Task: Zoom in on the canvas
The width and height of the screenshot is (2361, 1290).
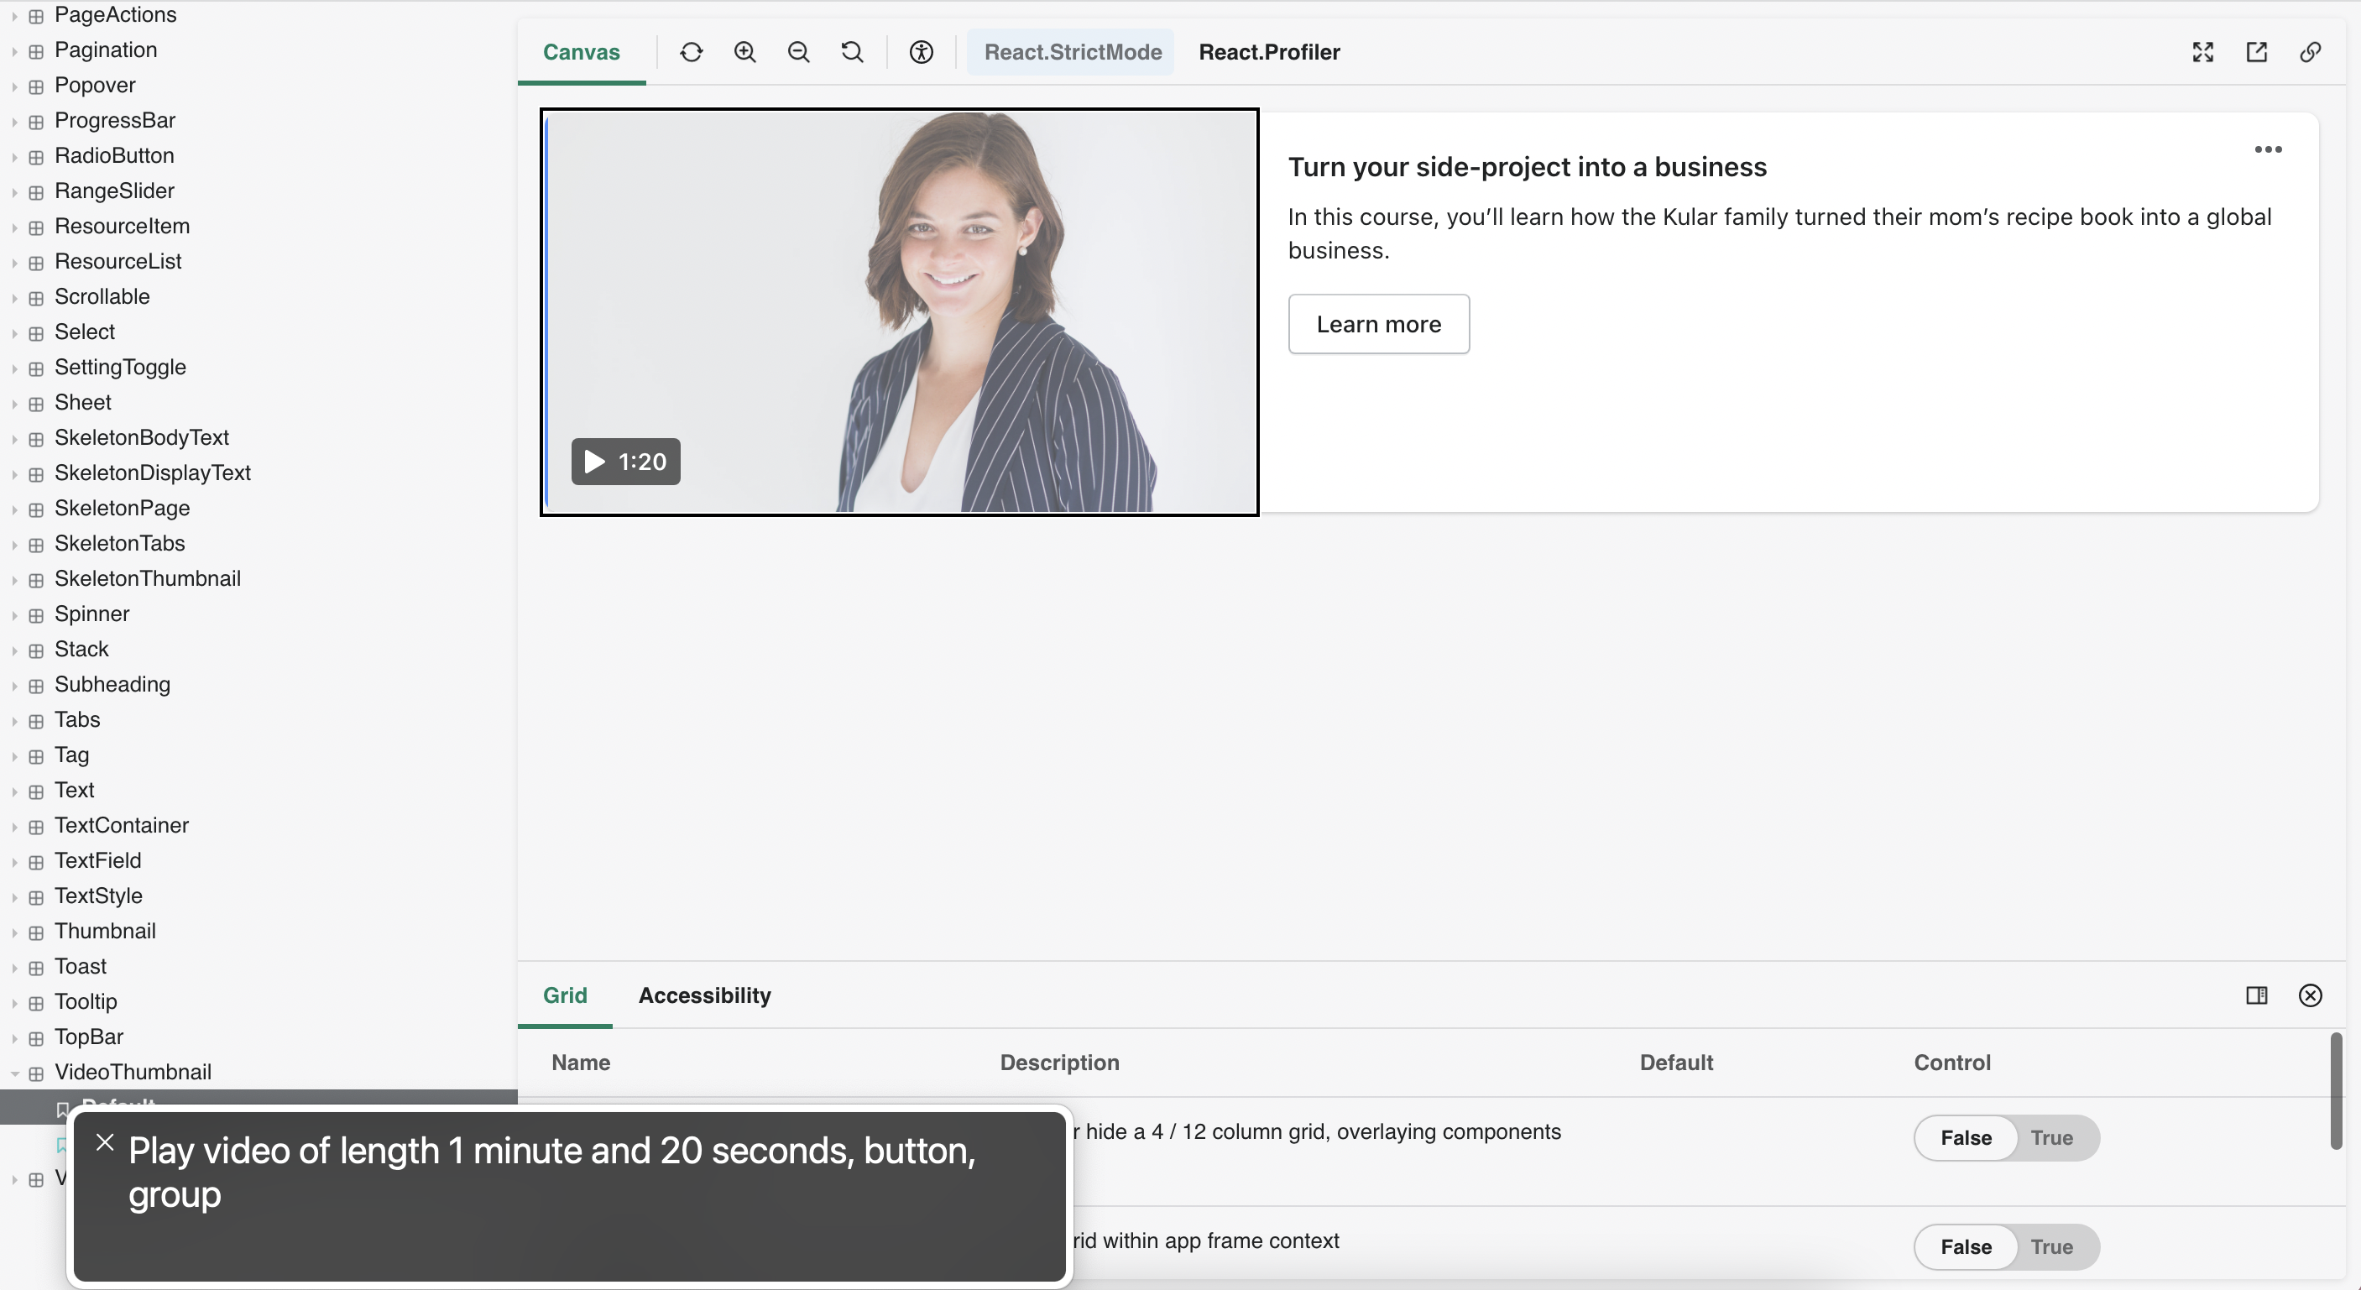Action: click(x=744, y=52)
